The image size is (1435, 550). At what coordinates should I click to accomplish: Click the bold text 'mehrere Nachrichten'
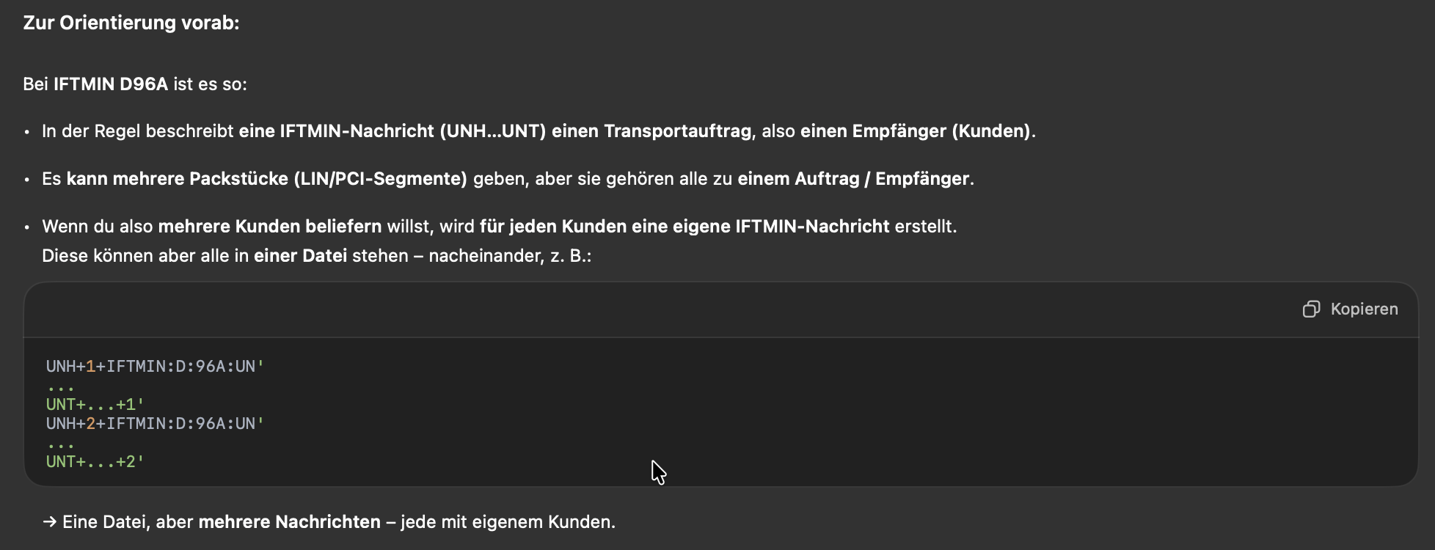tap(289, 522)
